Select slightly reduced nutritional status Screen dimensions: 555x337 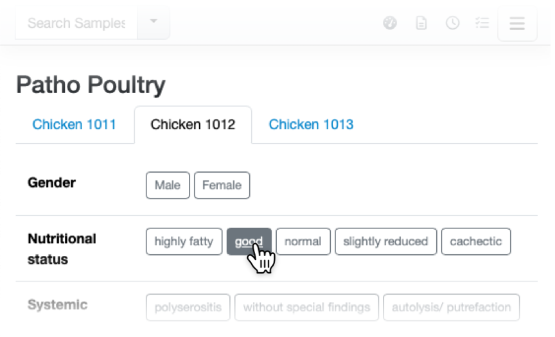coord(385,242)
